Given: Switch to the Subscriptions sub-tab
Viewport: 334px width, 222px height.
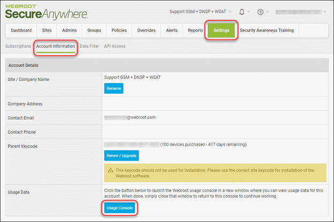Looking at the screenshot, I should pyautogui.click(x=18, y=46).
